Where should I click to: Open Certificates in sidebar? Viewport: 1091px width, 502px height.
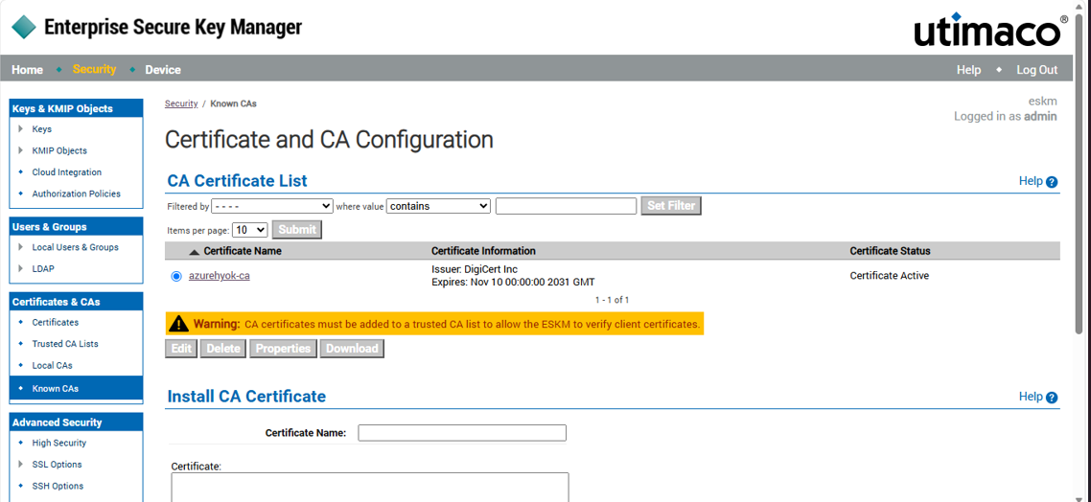[x=55, y=322]
